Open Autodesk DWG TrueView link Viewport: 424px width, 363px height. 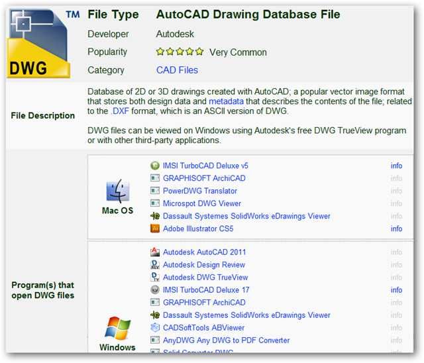pyautogui.click(x=205, y=278)
